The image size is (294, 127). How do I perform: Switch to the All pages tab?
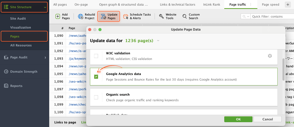pyautogui.click(x=60, y=5)
